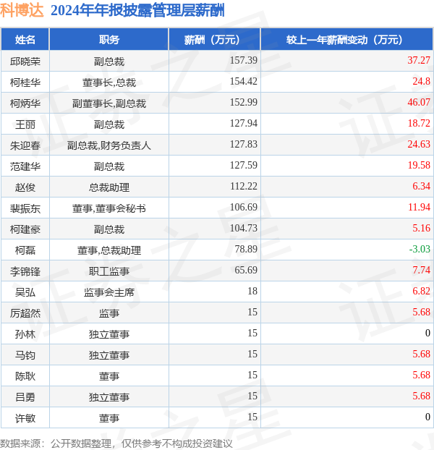Viewport: 434px width, 450px height.
Task: Click the name 厉超然
Action: point(25,313)
